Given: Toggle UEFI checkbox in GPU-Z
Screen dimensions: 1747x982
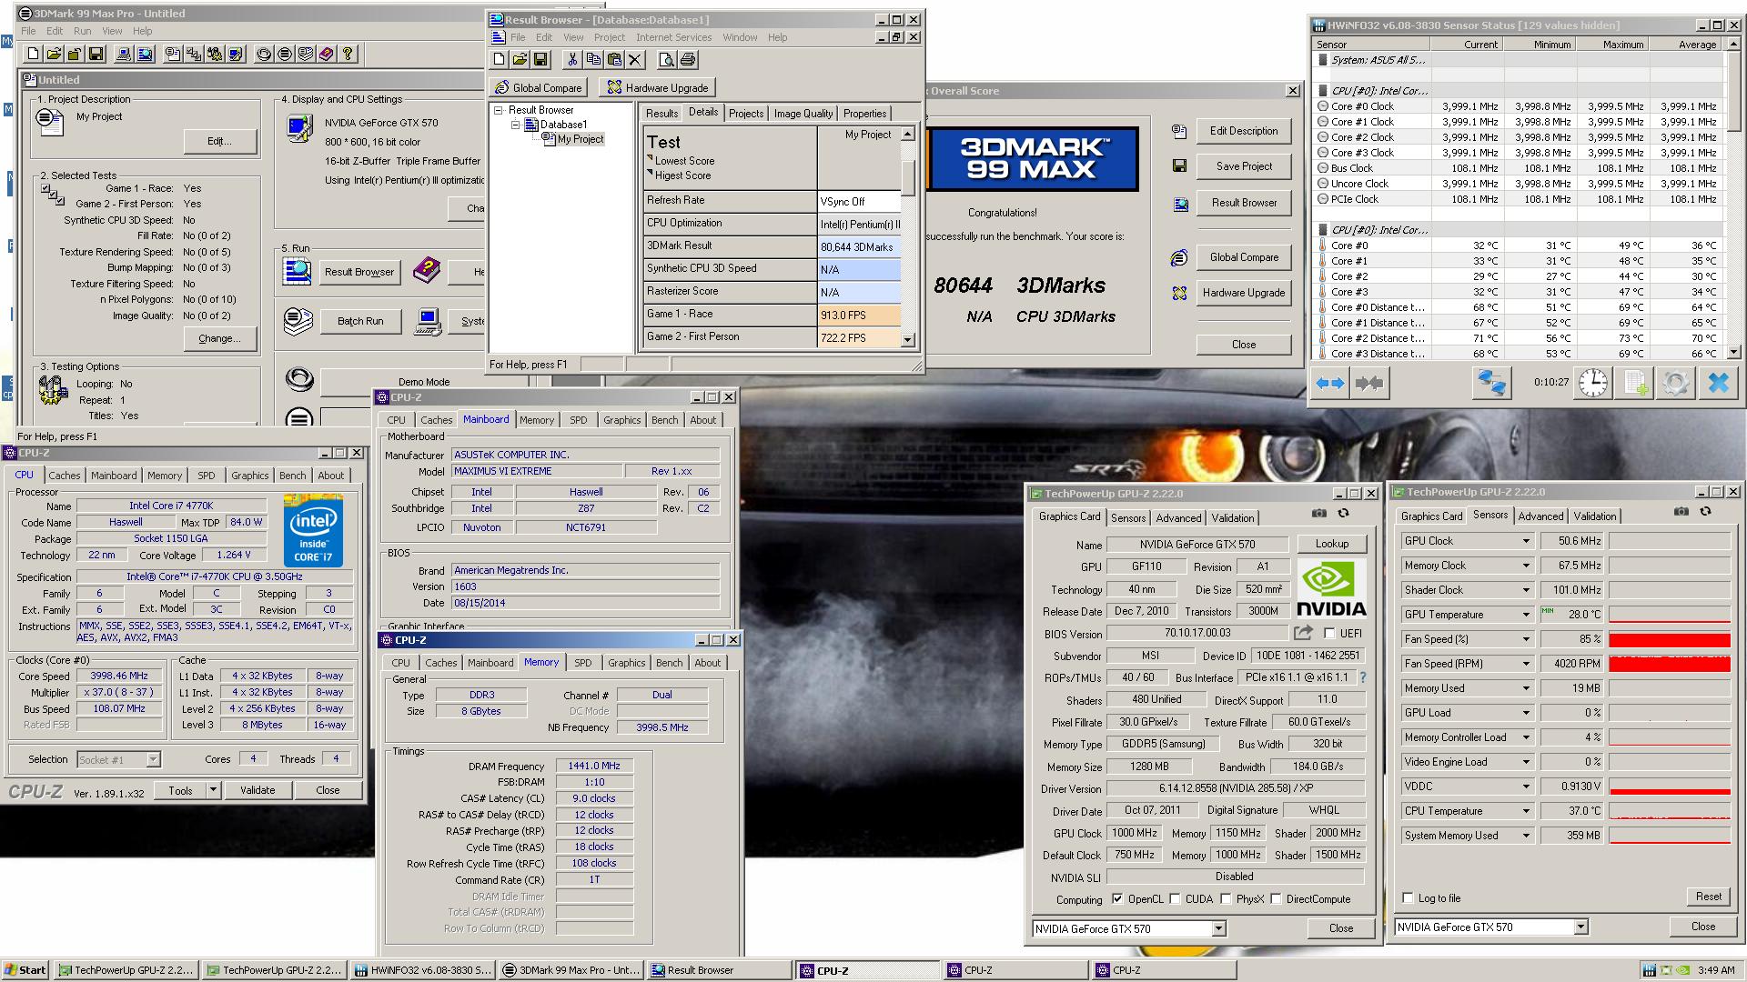Looking at the screenshot, I should (x=1329, y=634).
